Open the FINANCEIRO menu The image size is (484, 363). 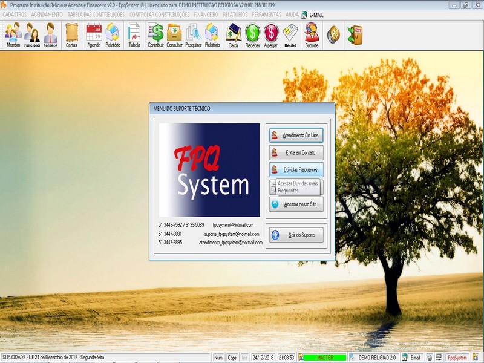coord(206,15)
